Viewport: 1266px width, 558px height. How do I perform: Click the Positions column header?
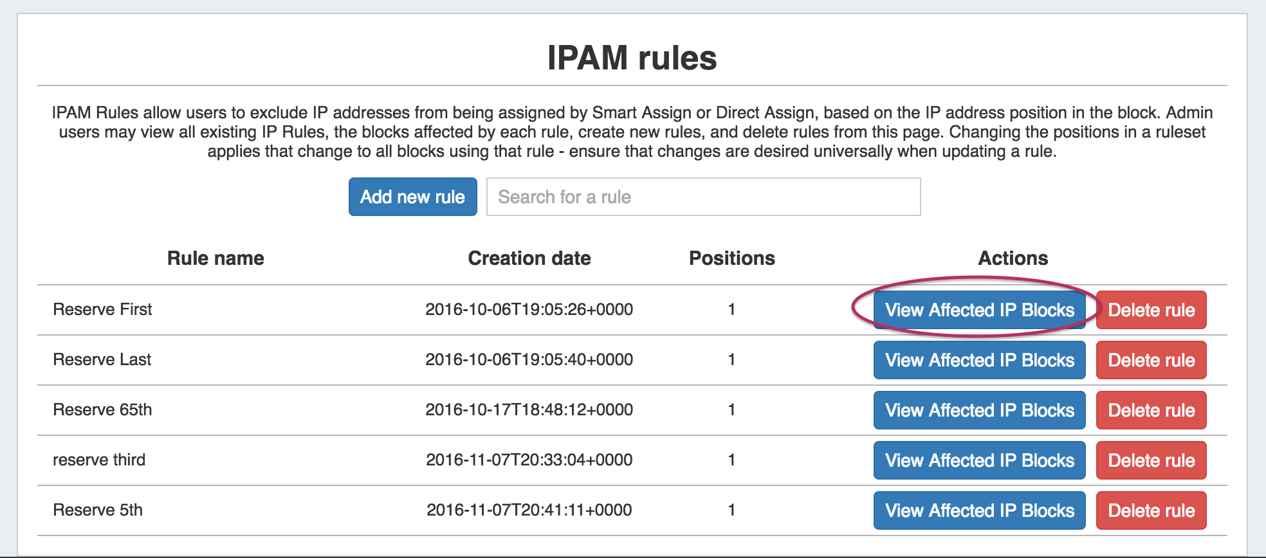[x=731, y=258]
